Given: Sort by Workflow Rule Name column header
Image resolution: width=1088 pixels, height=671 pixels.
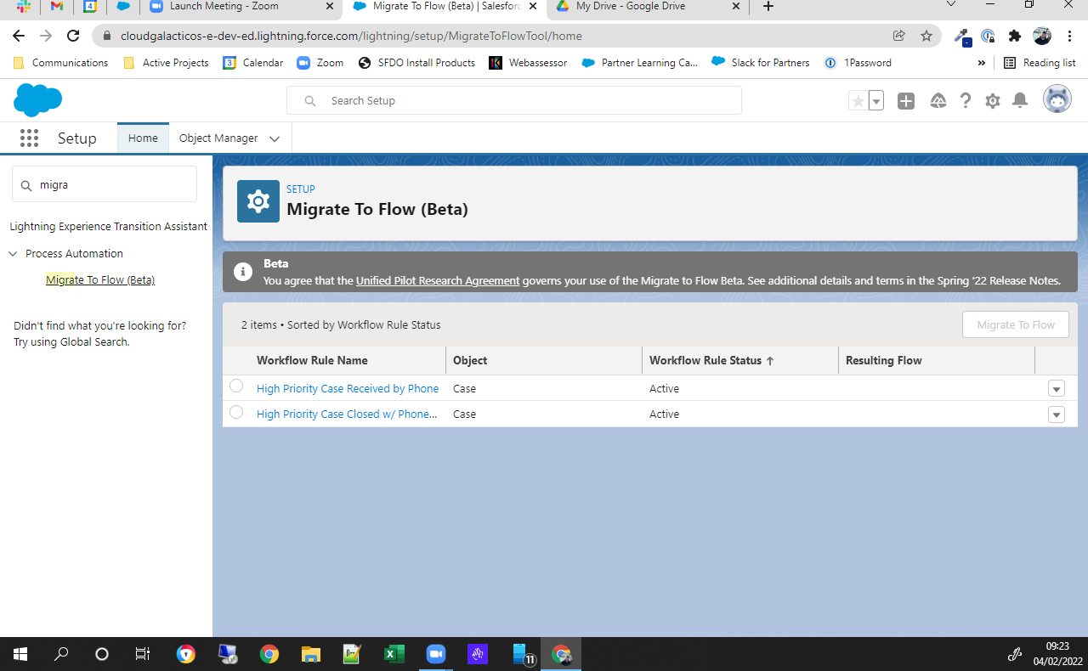Looking at the screenshot, I should pyautogui.click(x=312, y=360).
